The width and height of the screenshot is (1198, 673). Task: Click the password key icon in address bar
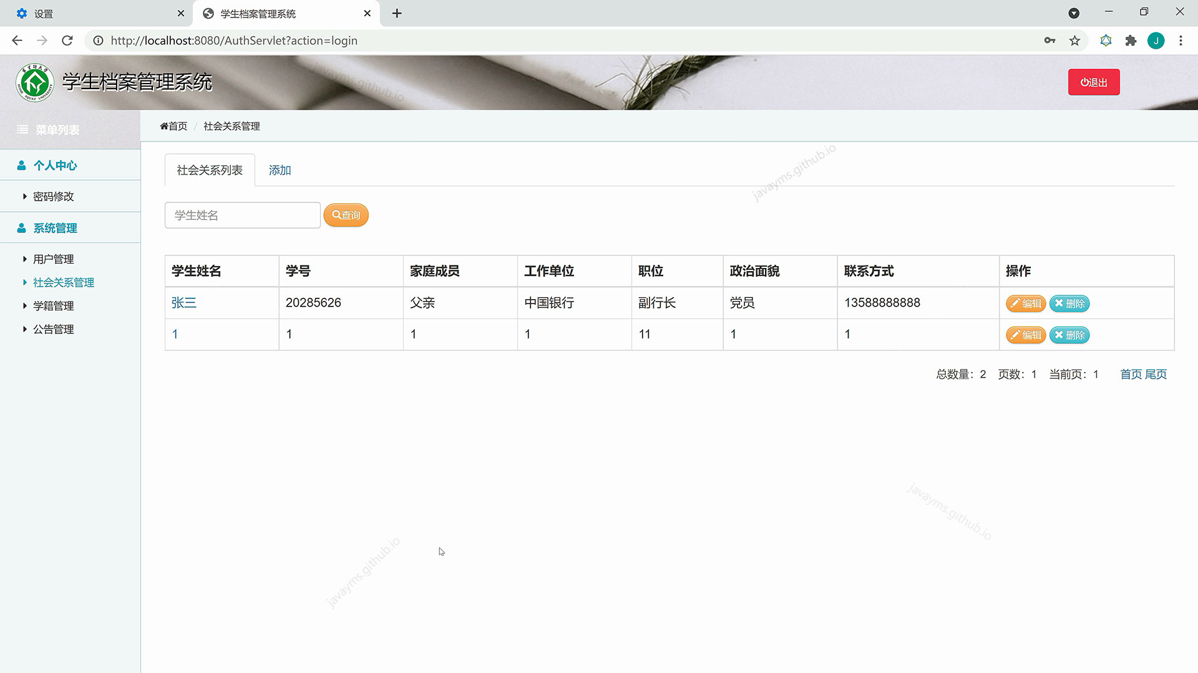(x=1049, y=41)
